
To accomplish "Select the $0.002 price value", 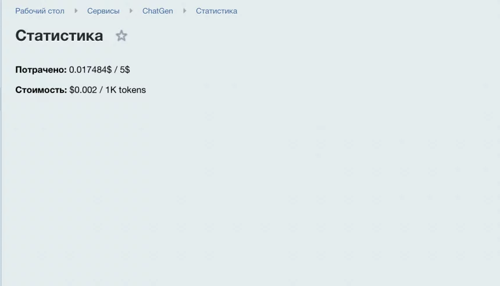I will [83, 90].
